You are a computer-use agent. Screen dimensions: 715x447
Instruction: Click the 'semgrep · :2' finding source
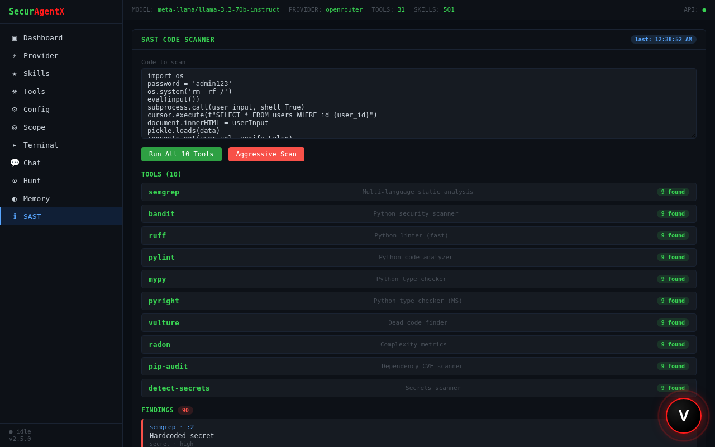point(172,427)
